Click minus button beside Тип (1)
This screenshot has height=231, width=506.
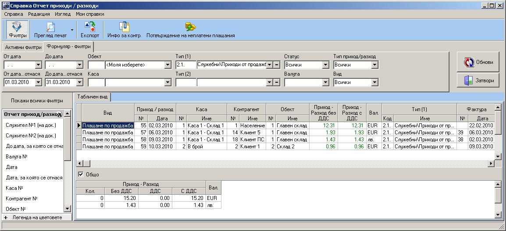click(277, 65)
